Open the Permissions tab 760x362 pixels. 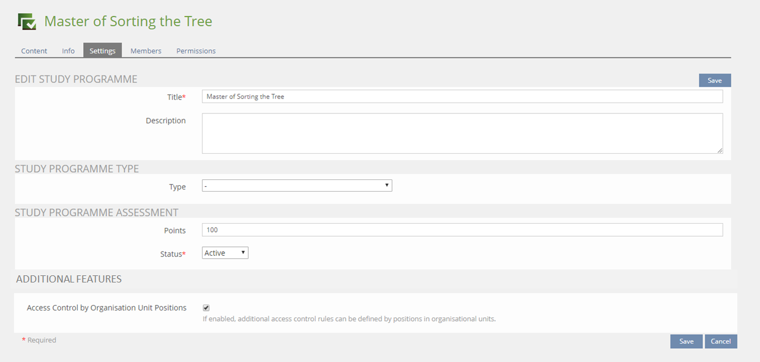[196, 51]
